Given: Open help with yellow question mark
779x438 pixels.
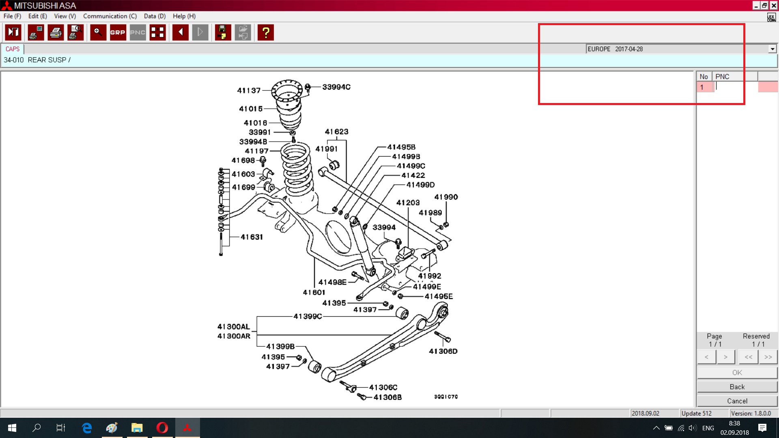Looking at the screenshot, I should coord(266,32).
